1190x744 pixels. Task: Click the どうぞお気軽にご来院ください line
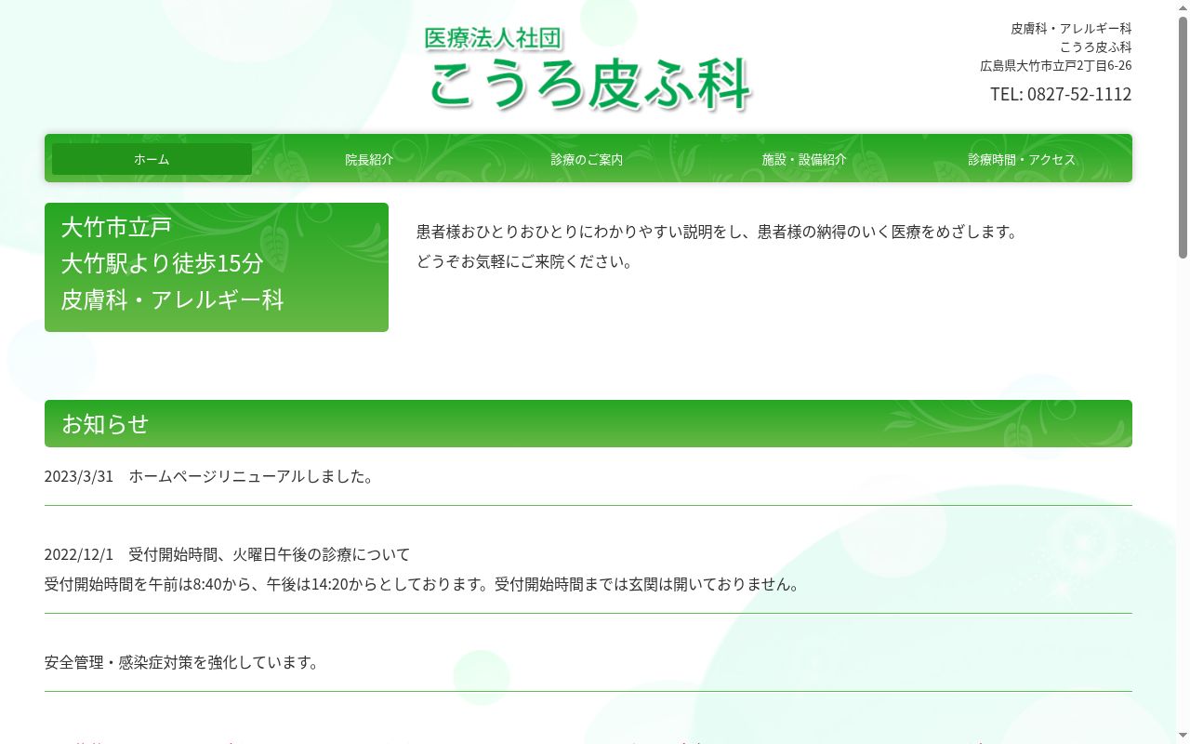click(x=526, y=261)
